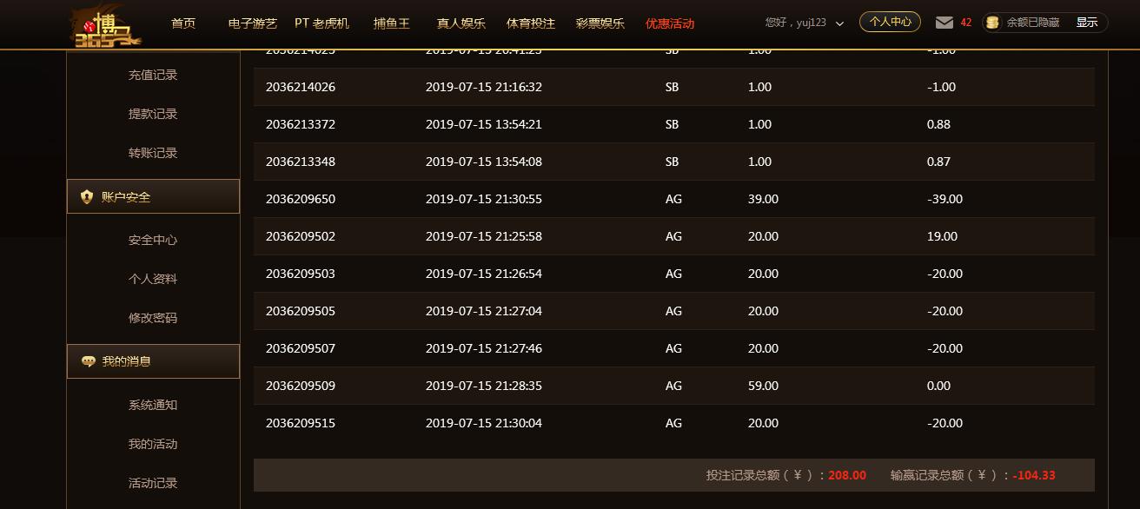Click the 博365 site logo
The height and width of the screenshot is (509, 1140).
tap(105, 25)
